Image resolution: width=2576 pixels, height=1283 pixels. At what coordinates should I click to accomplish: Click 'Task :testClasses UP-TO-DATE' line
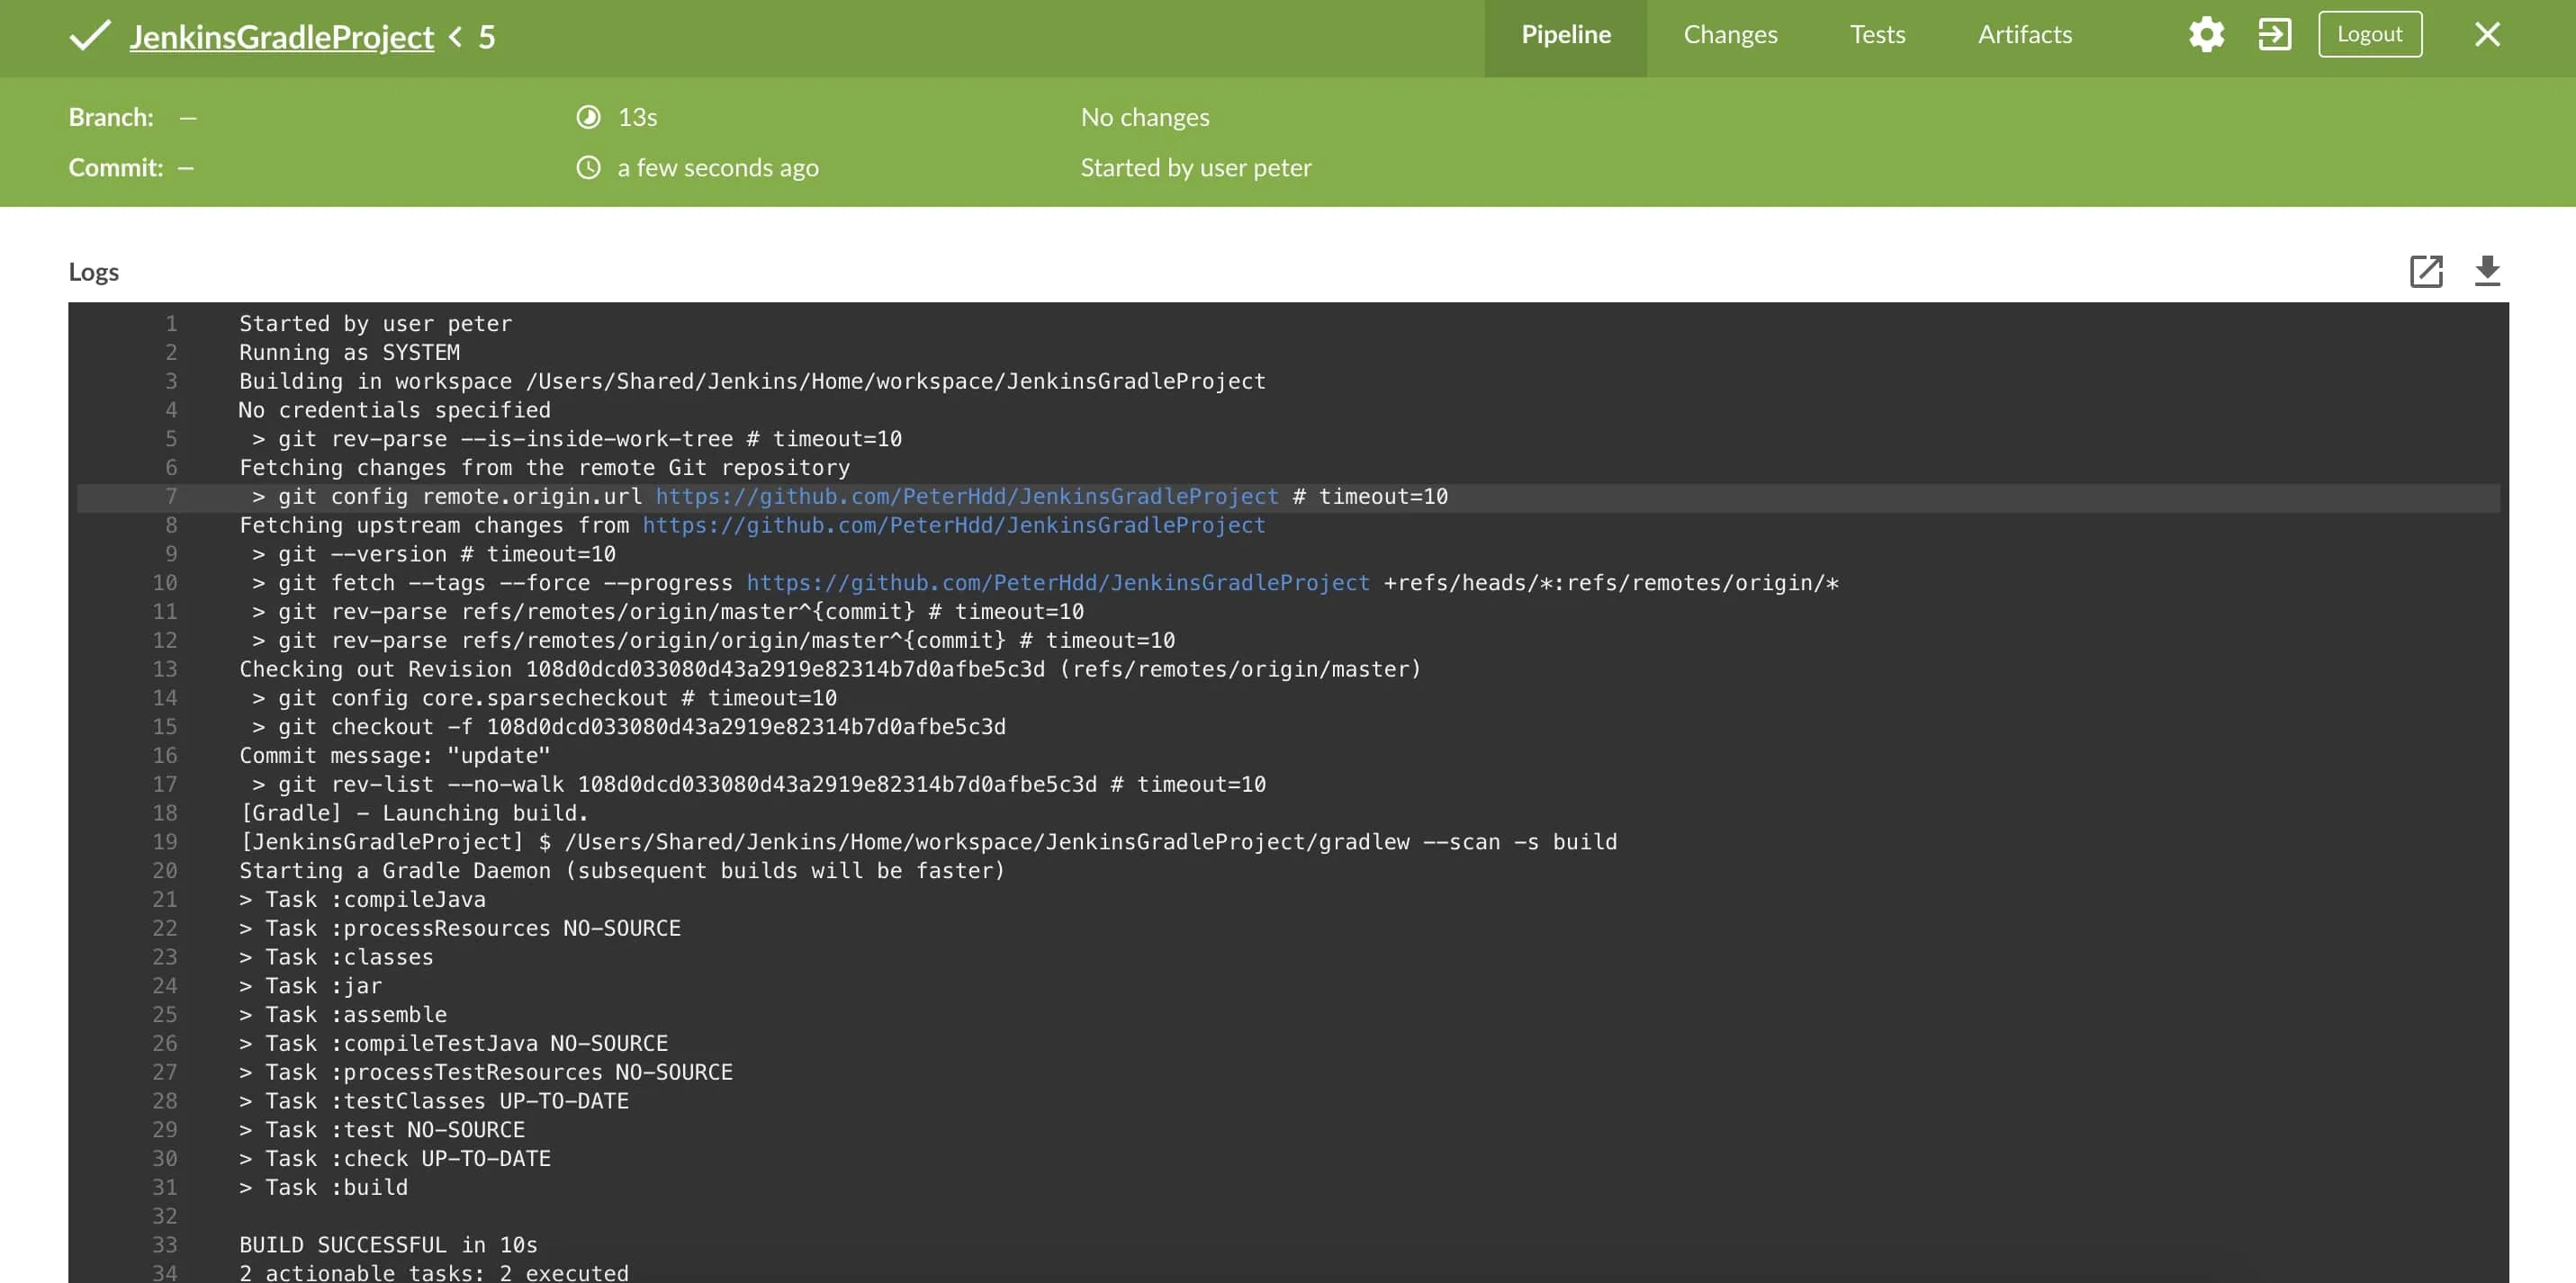tap(434, 1102)
